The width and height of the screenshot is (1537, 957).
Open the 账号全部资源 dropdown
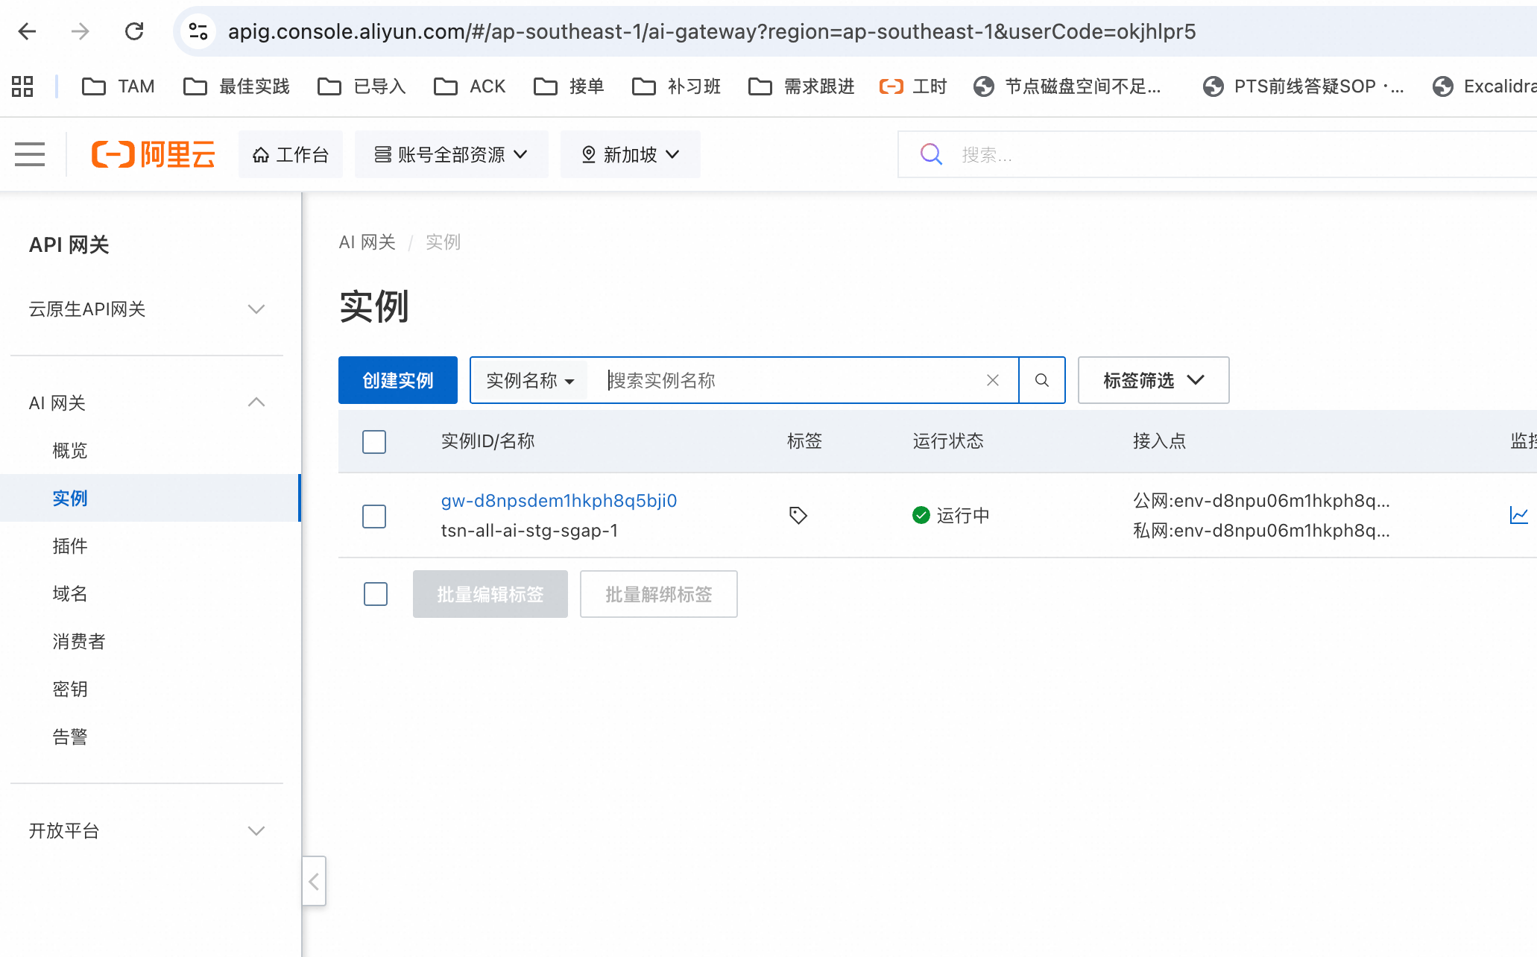point(452,154)
